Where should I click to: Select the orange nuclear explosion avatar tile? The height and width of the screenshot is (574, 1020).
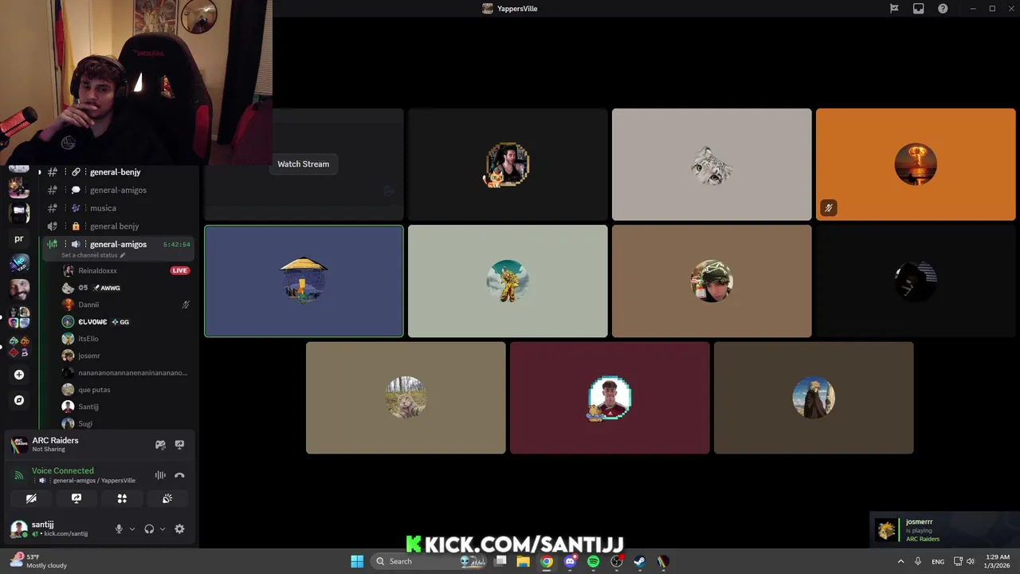pyautogui.click(x=916, y=164)
